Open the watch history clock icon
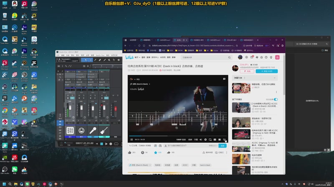The image size is (334, 187). point(266,57)
